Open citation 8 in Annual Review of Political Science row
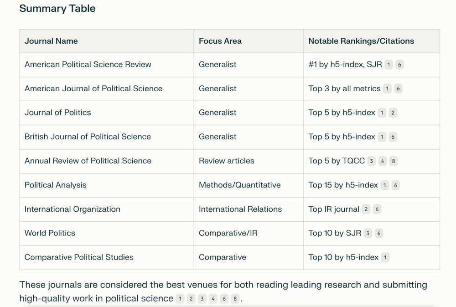Viewport: 456px width, 307px height. 394,161
